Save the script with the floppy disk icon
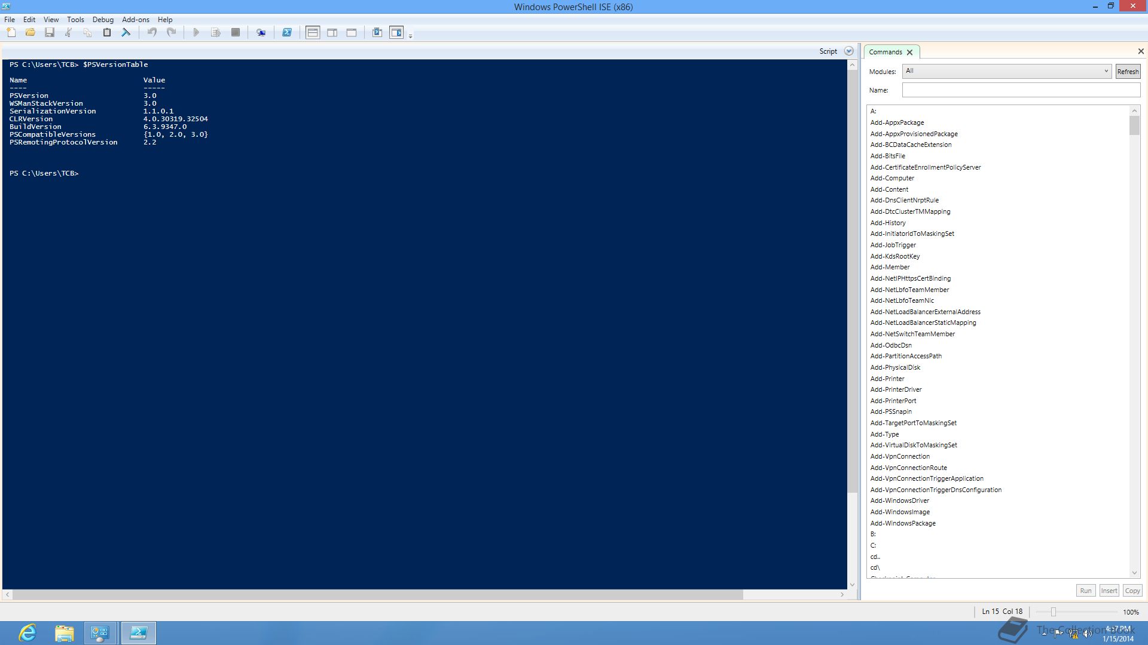Screen dimensions: 1148x645 (x=50, y=32)
